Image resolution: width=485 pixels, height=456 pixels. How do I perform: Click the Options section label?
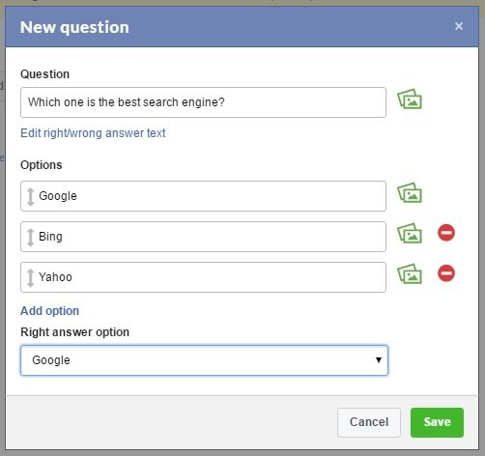click(x=42, y=165)
